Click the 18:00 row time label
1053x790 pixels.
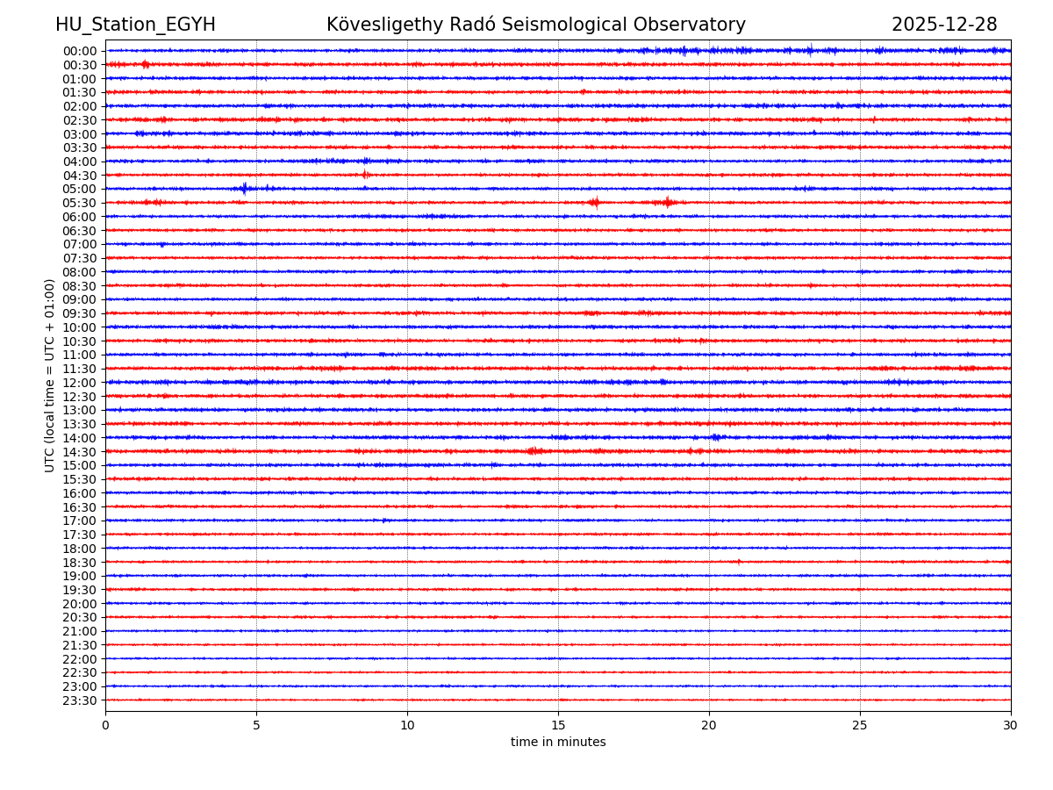[80, 549]
